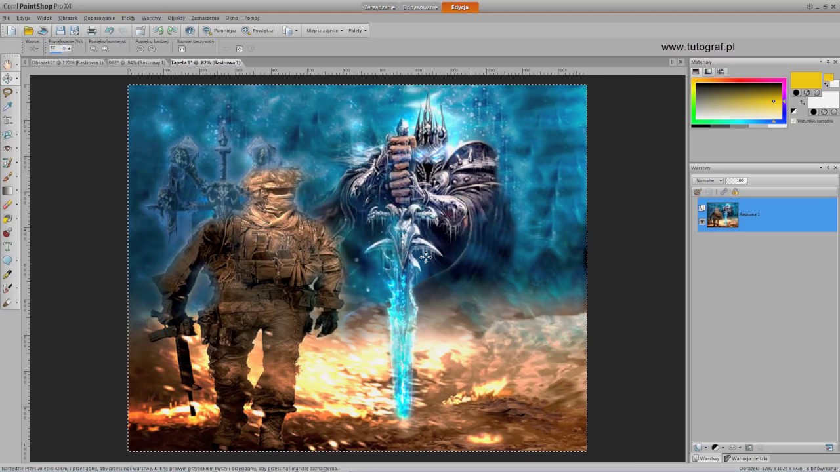Select the Rastrowa 1 layer thumbnail
This screenshot has width=840, height=472.
pyautogui.click(x=723, y=215)
